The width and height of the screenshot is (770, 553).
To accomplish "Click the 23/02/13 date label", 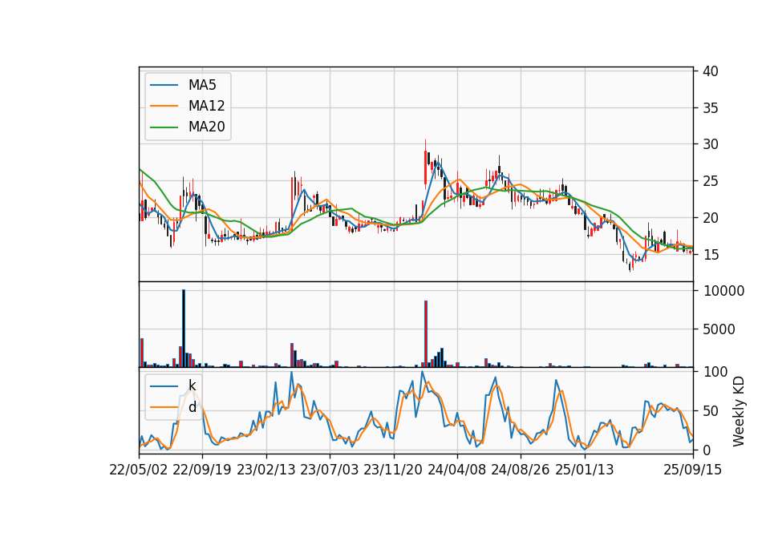I will pyautogui.click(x=266, y=470).
